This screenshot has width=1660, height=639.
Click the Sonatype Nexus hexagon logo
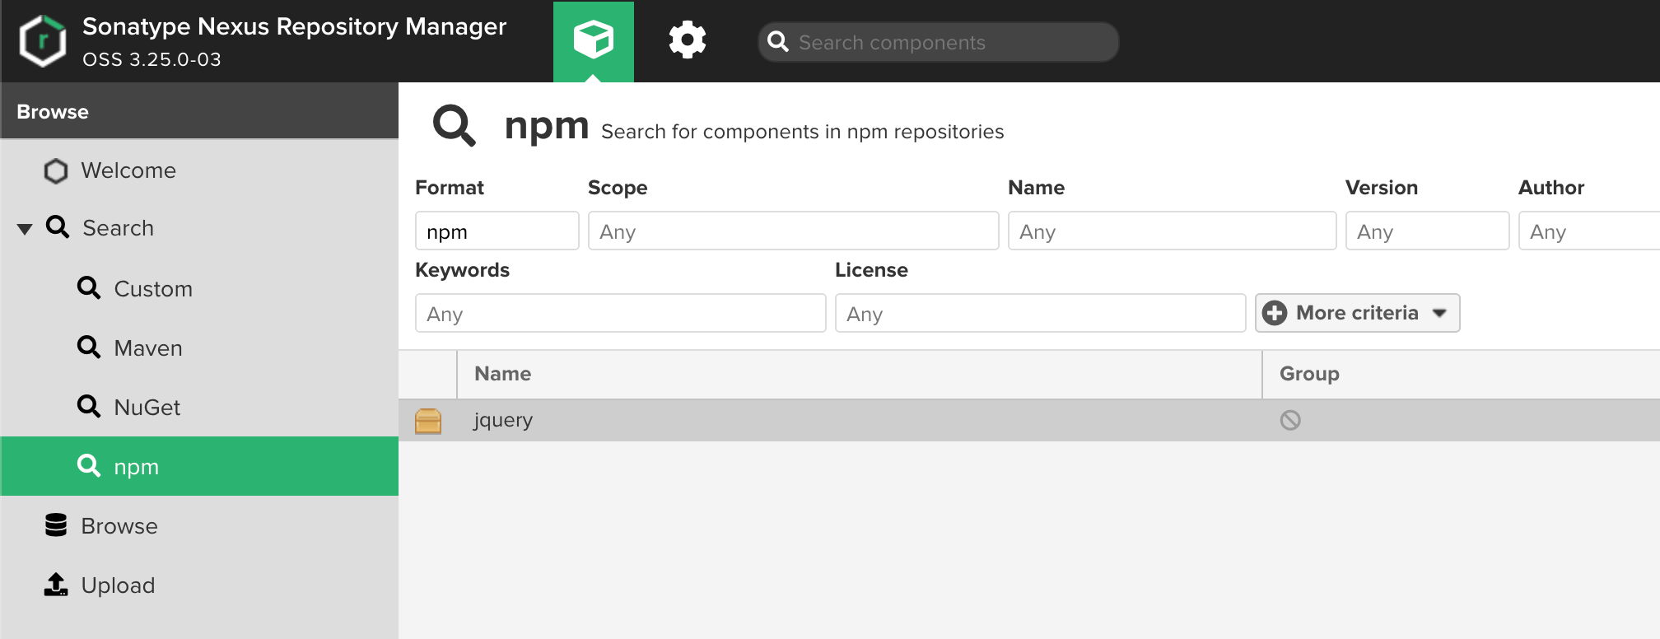click(x=43, y=41)
